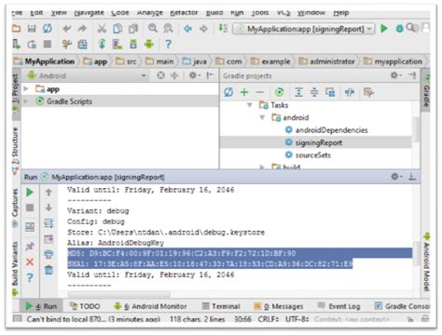The image size is (442, 335).
Task: Open the VCS menu
Action: 283,12
